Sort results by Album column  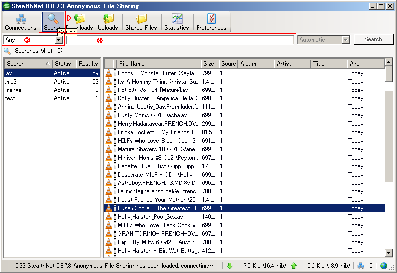point(256,64)
